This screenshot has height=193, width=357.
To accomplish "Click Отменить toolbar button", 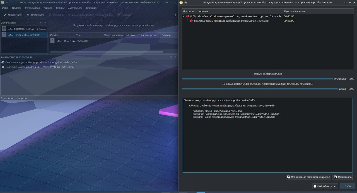I will point(36,15).
